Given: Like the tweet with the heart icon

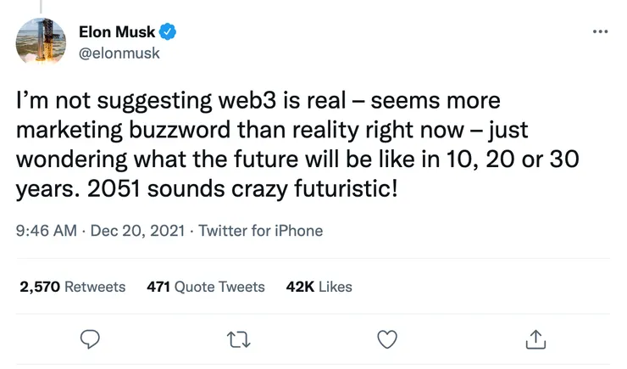Looking at the screenshot, I should (x=386, y=339).
